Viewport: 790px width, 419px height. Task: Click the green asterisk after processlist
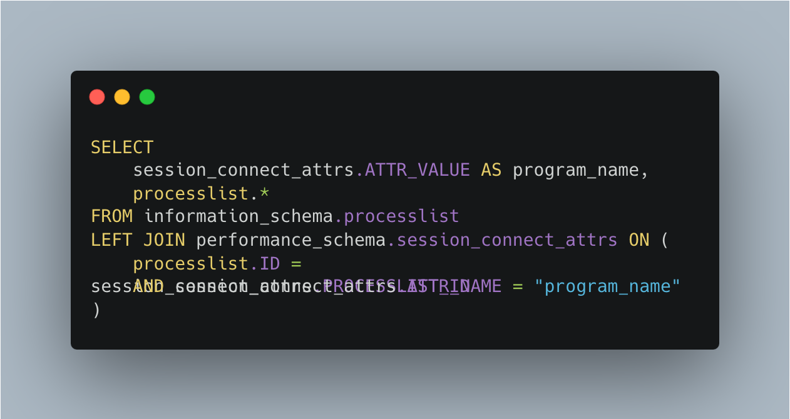point(264,193)
